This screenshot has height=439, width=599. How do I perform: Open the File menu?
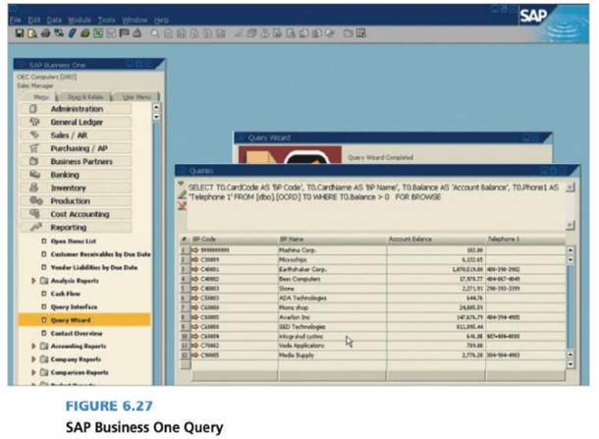coord(16,20)
